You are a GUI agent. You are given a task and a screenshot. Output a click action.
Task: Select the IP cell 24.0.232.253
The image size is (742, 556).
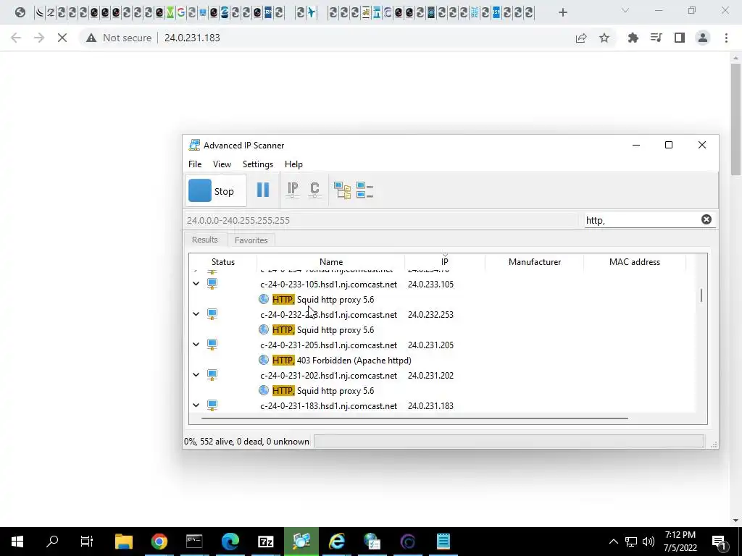point(430,315)
